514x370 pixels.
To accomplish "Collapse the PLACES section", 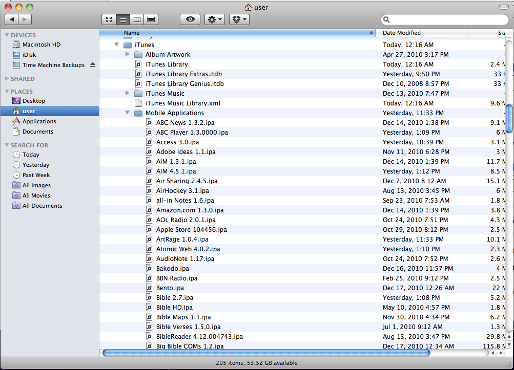I will pos(7,92).
